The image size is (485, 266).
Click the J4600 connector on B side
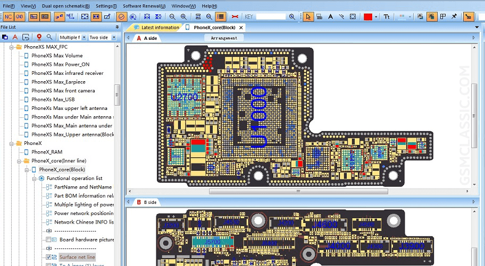coord(324,224)
